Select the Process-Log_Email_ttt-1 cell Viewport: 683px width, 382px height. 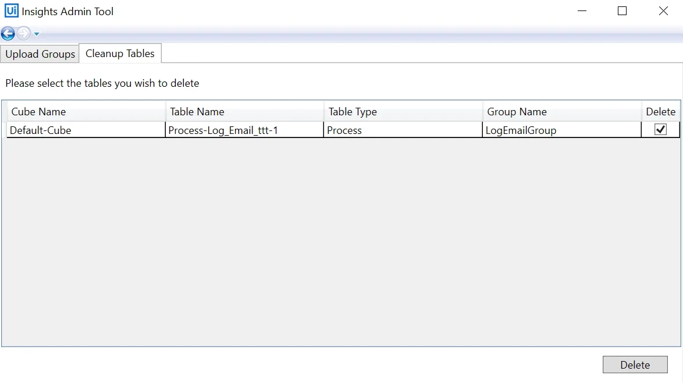(245, 130)
